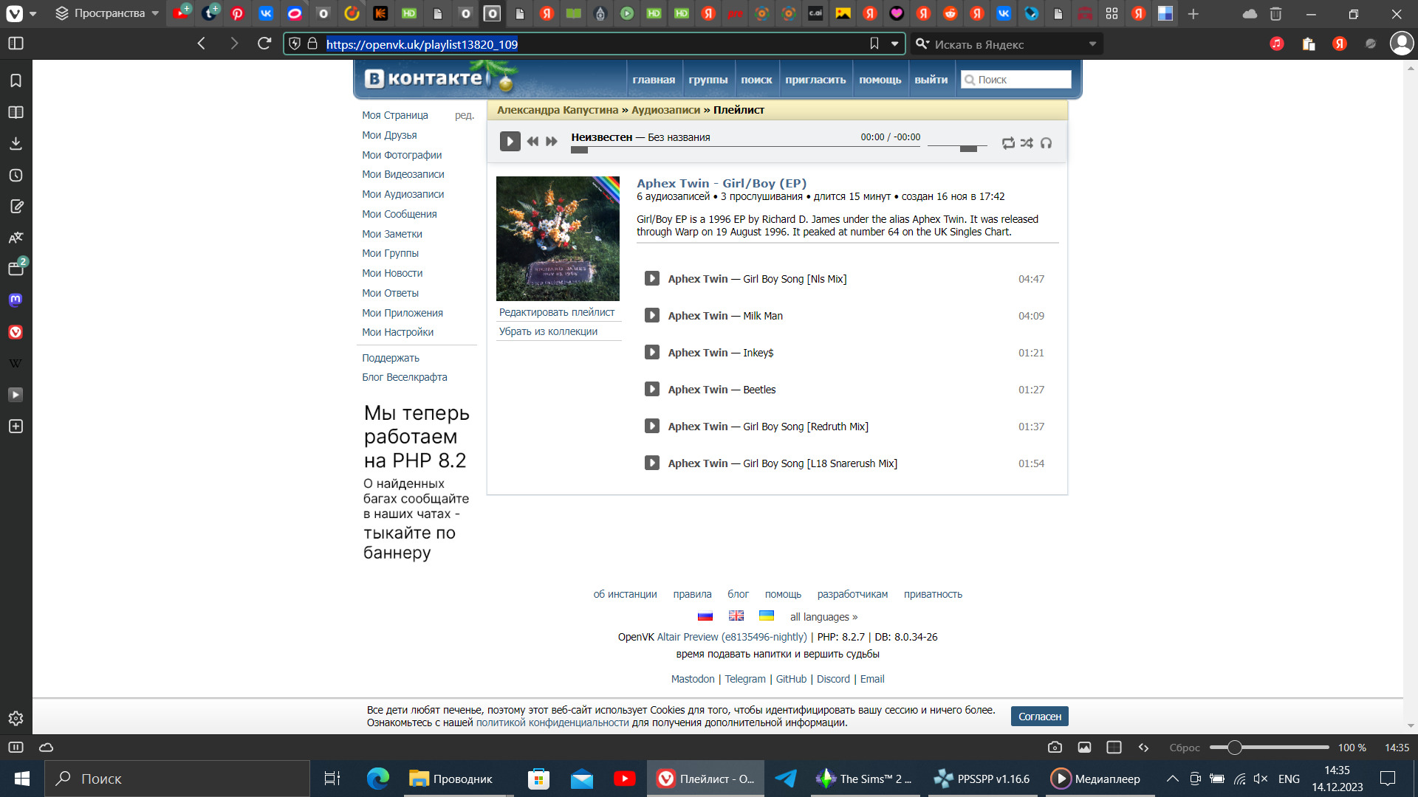Open the группы header menu item
The image size is (1418, 797).
(708, 80)
